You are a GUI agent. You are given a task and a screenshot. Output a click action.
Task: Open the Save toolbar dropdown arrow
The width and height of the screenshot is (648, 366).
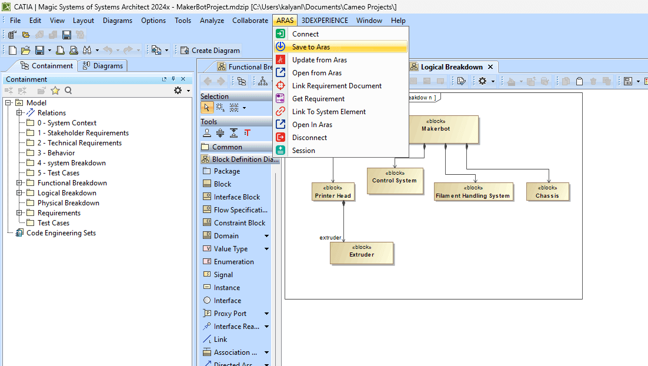[49, 51]
